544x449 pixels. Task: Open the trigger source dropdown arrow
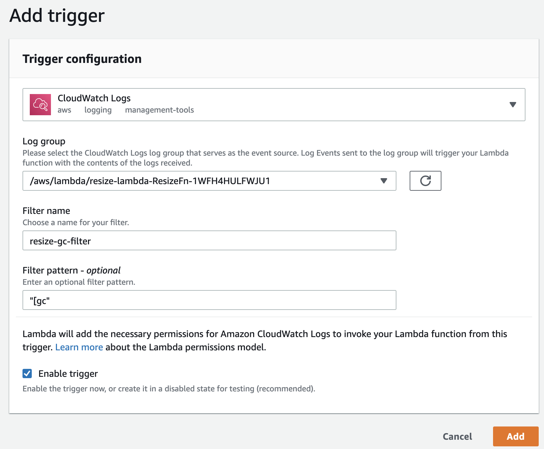click(513, 105)
